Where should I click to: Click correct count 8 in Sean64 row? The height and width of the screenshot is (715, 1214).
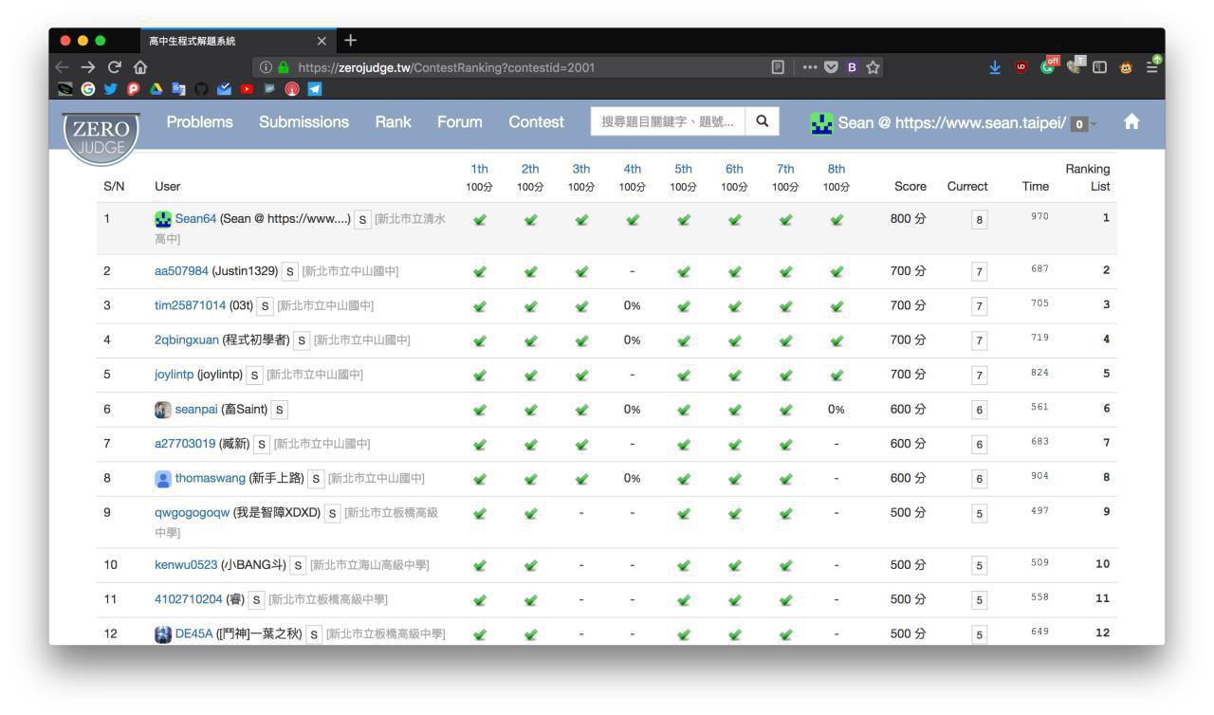980,220
